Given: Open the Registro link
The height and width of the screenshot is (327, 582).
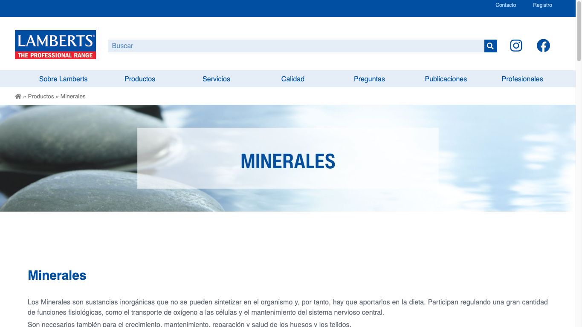Looking at the screenshot, I should point(542,5).
